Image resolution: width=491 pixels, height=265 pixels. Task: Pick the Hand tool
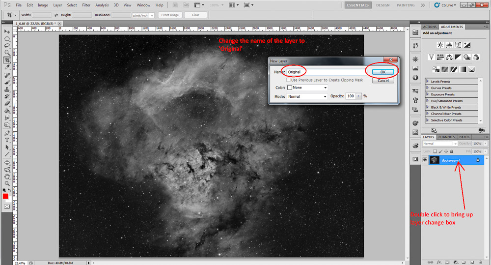coord(7,177)
